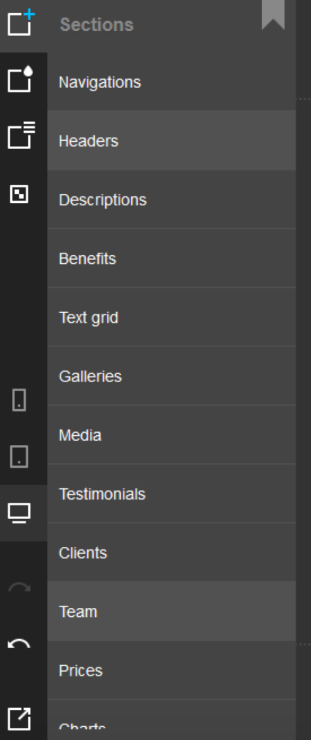The width and height of the screenshot is (311, 740).
Task: Click the redo arrow icon
Action: [x=19, y=587]
